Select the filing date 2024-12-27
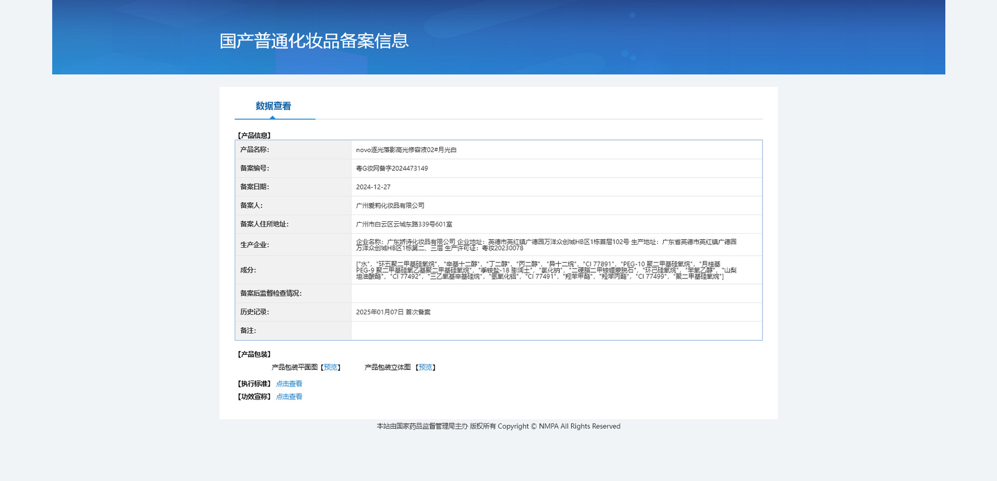Viewport: 997px width, 481px height. click(373, 187)
